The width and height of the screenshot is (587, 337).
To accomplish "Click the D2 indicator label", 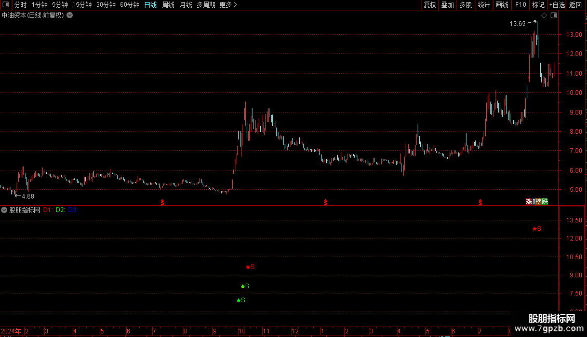I will [60, 210].
